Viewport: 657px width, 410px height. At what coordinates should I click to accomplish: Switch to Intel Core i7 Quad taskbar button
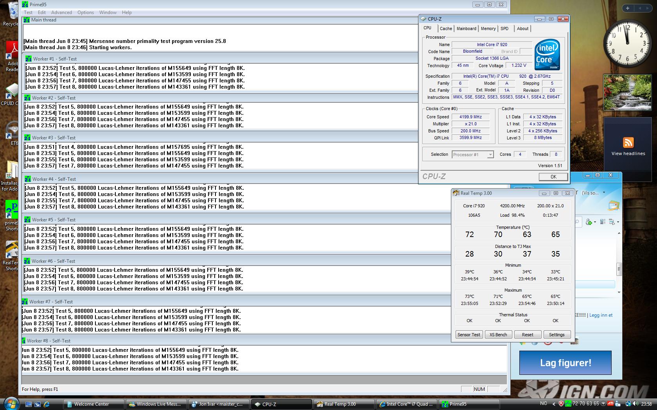tap(406, 404)
